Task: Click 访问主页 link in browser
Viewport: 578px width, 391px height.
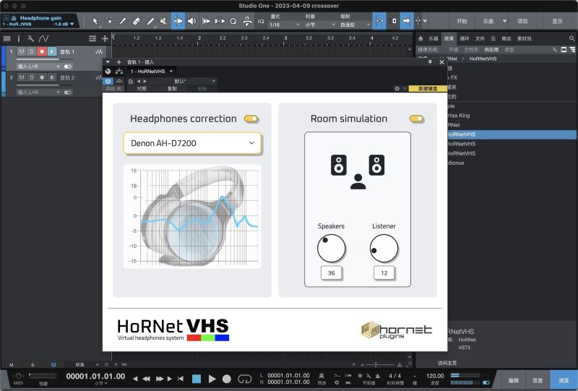Action: (x=447, y=363)
